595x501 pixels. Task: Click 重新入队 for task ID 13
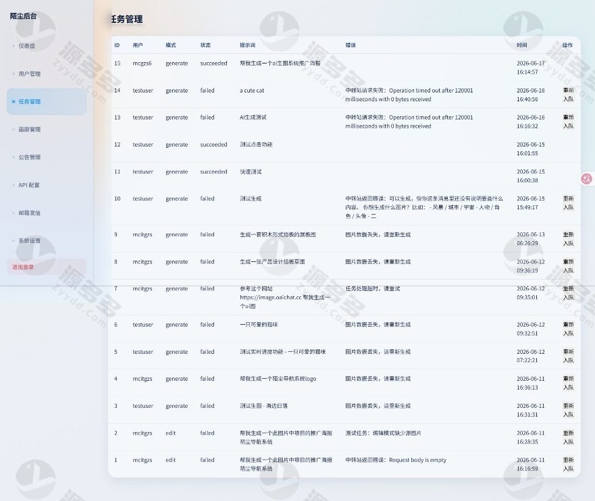pos(568,122)
